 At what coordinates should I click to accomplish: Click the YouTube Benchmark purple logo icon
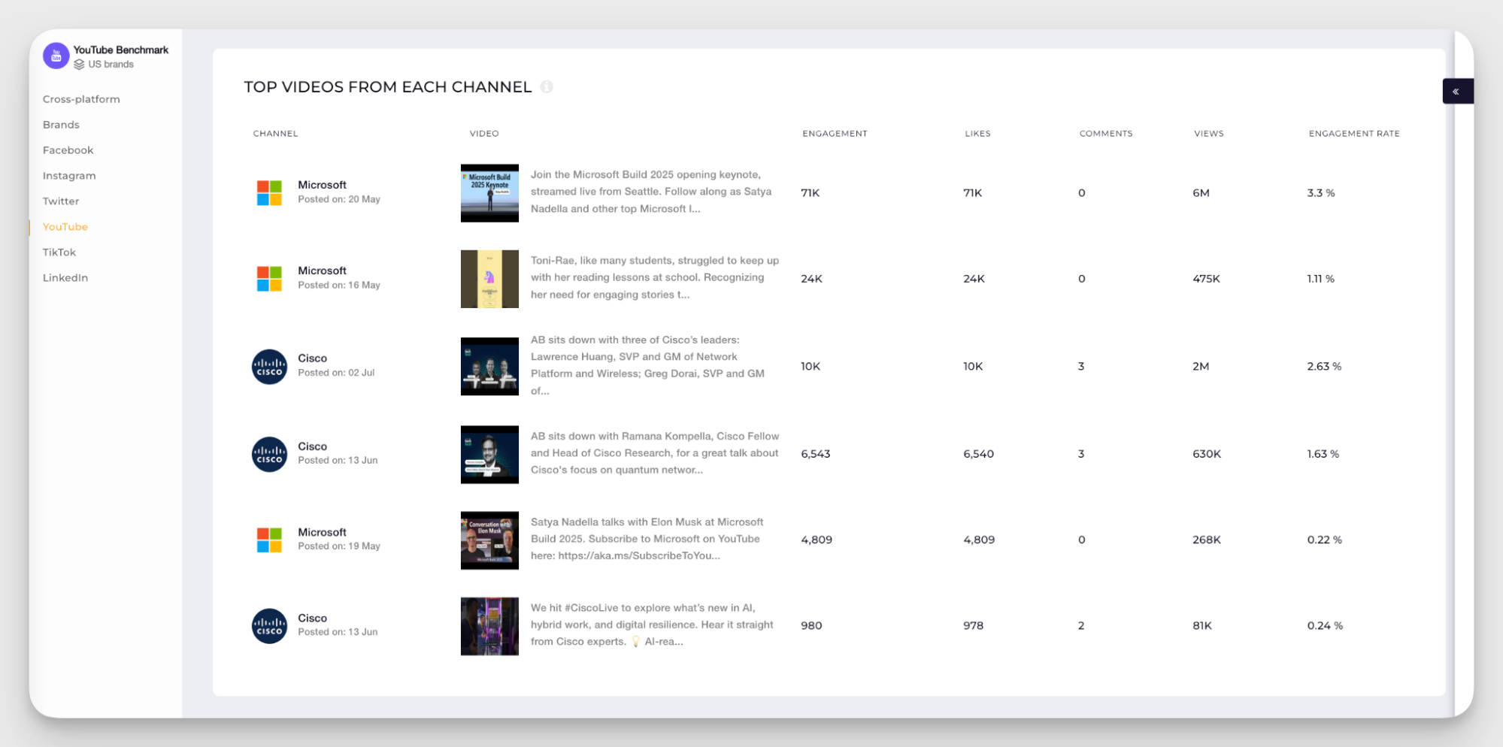click(56, 56)
